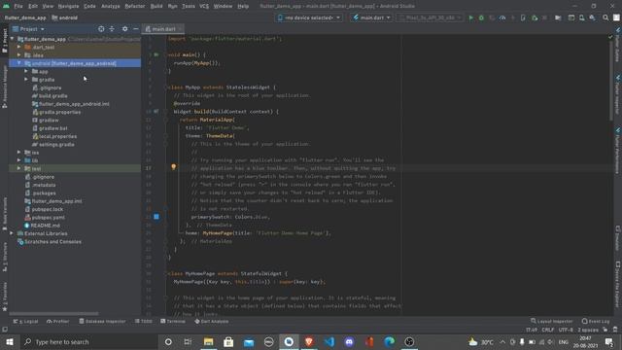Open the main.dart run configuration dropdown
Viewport: 622px width, 350px height.
(371, 17)
